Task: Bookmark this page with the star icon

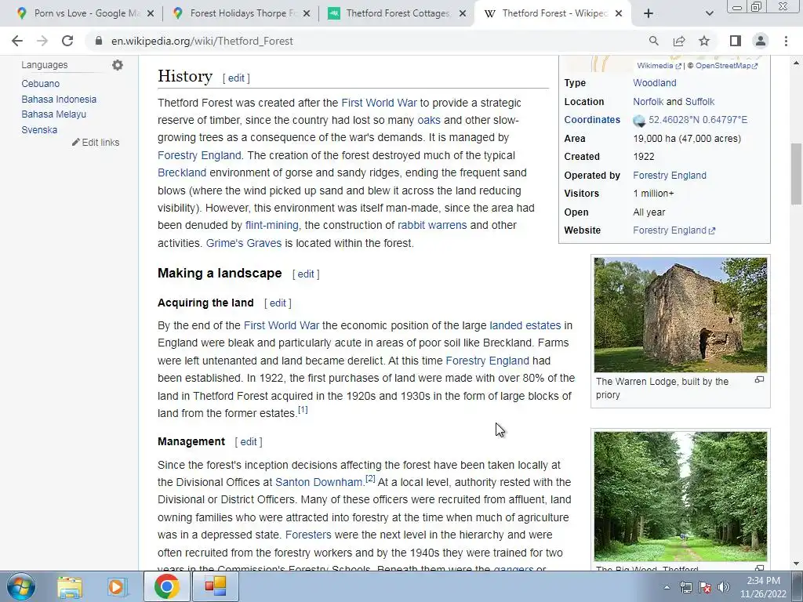Action: (704, 41)
